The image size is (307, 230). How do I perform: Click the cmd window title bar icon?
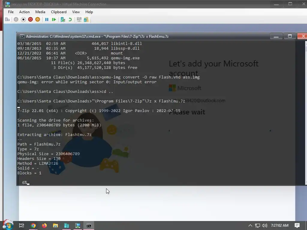(x=22, y=37)
